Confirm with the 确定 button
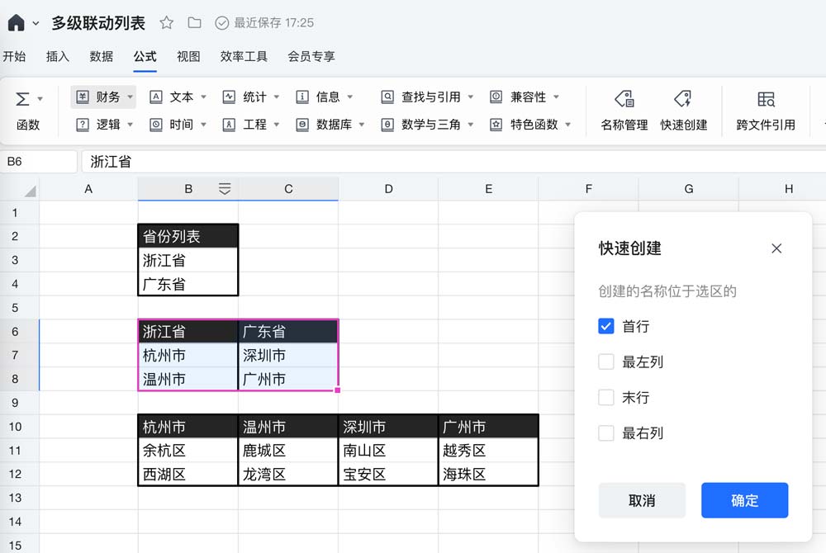 pos(744,500)
